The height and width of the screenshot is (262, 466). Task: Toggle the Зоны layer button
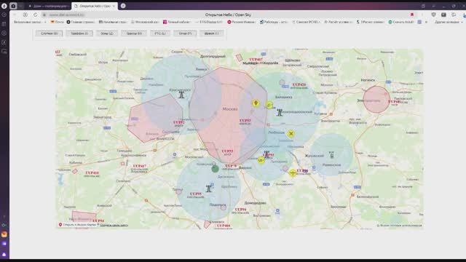107,33
